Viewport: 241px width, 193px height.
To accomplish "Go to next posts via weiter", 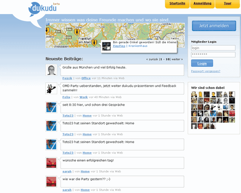I will point(177,59).
